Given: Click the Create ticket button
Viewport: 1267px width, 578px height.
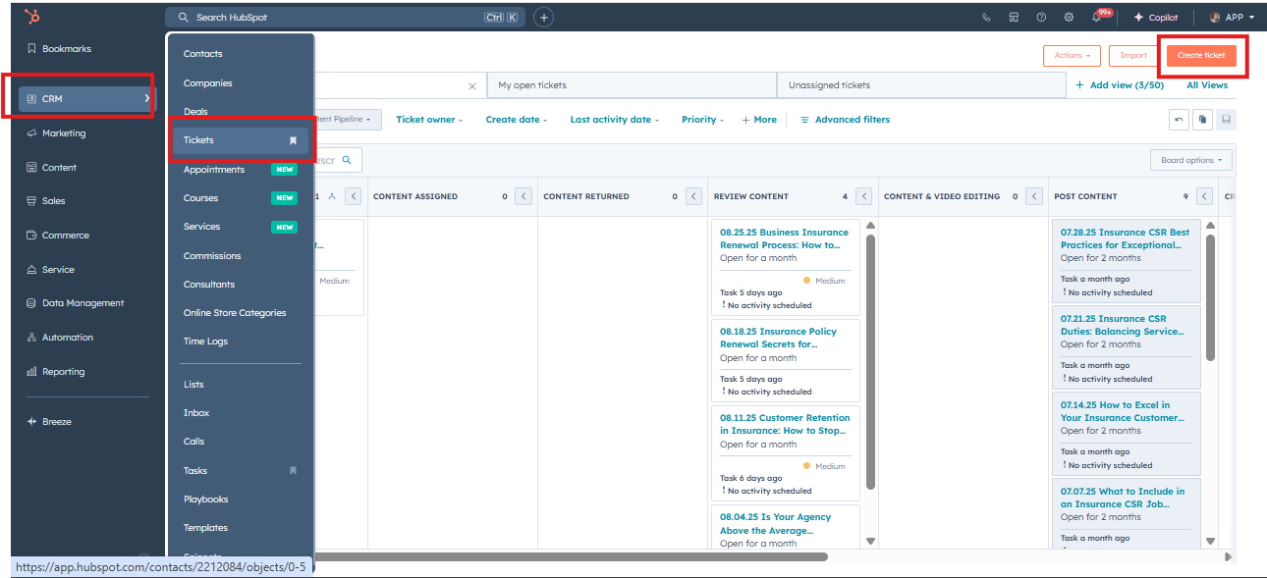Looking at the screenshot, I should point(1201,56).
